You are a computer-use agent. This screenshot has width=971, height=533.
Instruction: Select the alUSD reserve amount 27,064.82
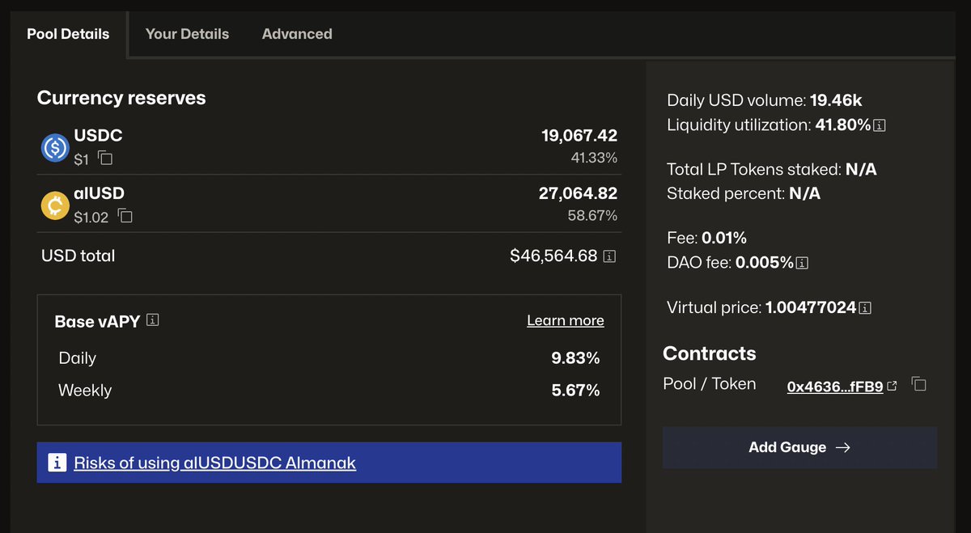click(x=578, y=193)
